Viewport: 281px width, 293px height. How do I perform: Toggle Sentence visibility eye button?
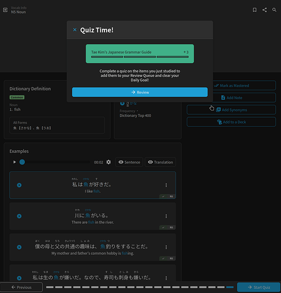[x=129, y=162]
